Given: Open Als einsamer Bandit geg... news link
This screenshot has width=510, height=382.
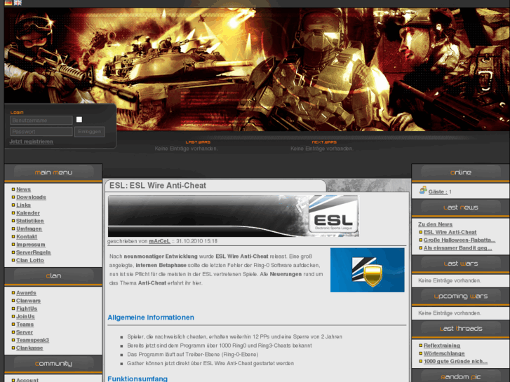Looking at the screenshot, I should [457, 248].
